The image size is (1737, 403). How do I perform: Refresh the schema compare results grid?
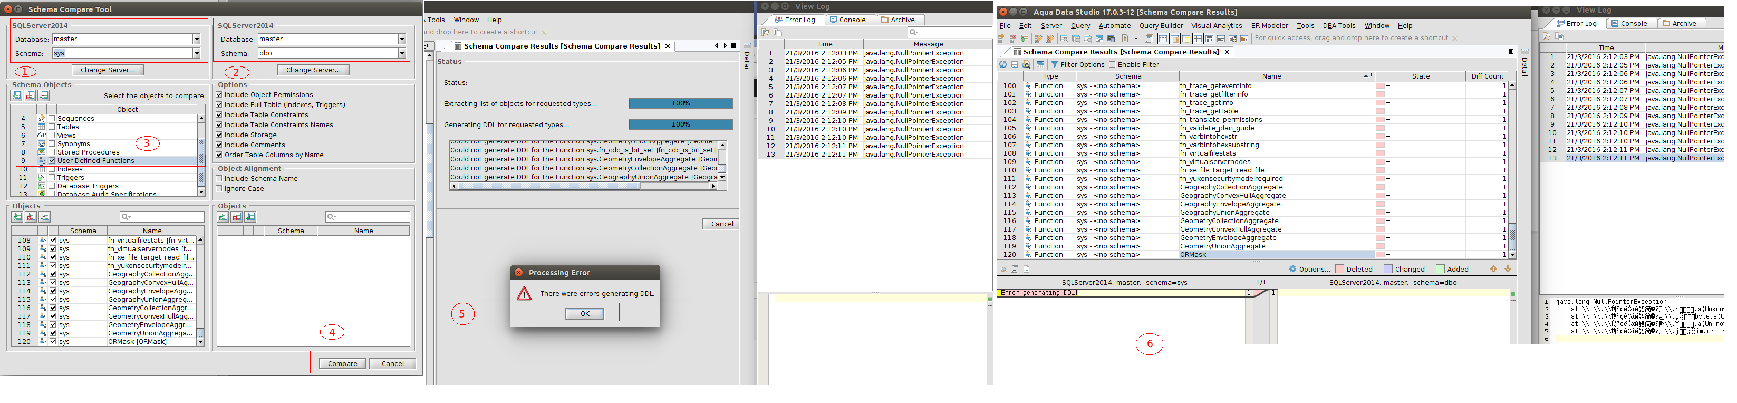[x=1002, y=65]
